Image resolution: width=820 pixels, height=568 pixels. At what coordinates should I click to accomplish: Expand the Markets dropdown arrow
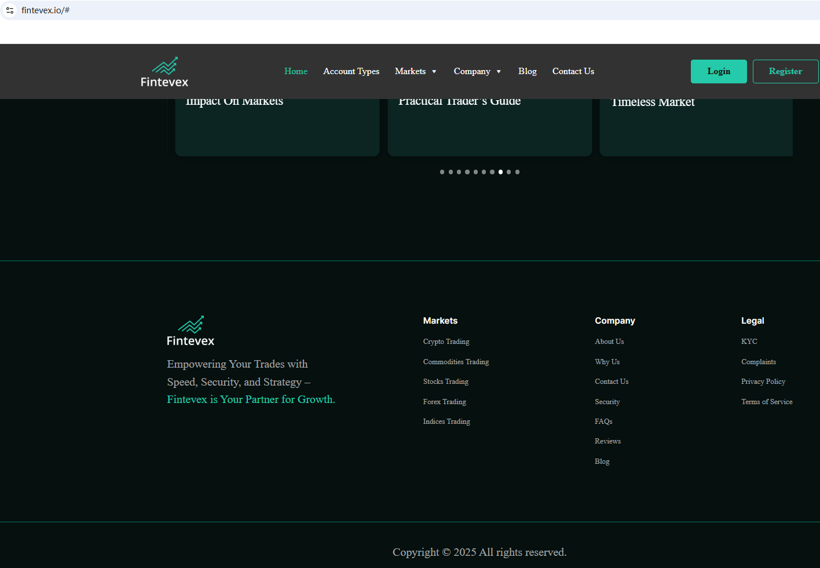pyautogui.click(x=434, y=72)
